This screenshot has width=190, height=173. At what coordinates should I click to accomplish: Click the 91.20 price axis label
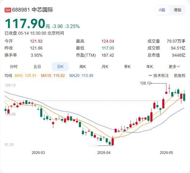click(x=9, y=145)
